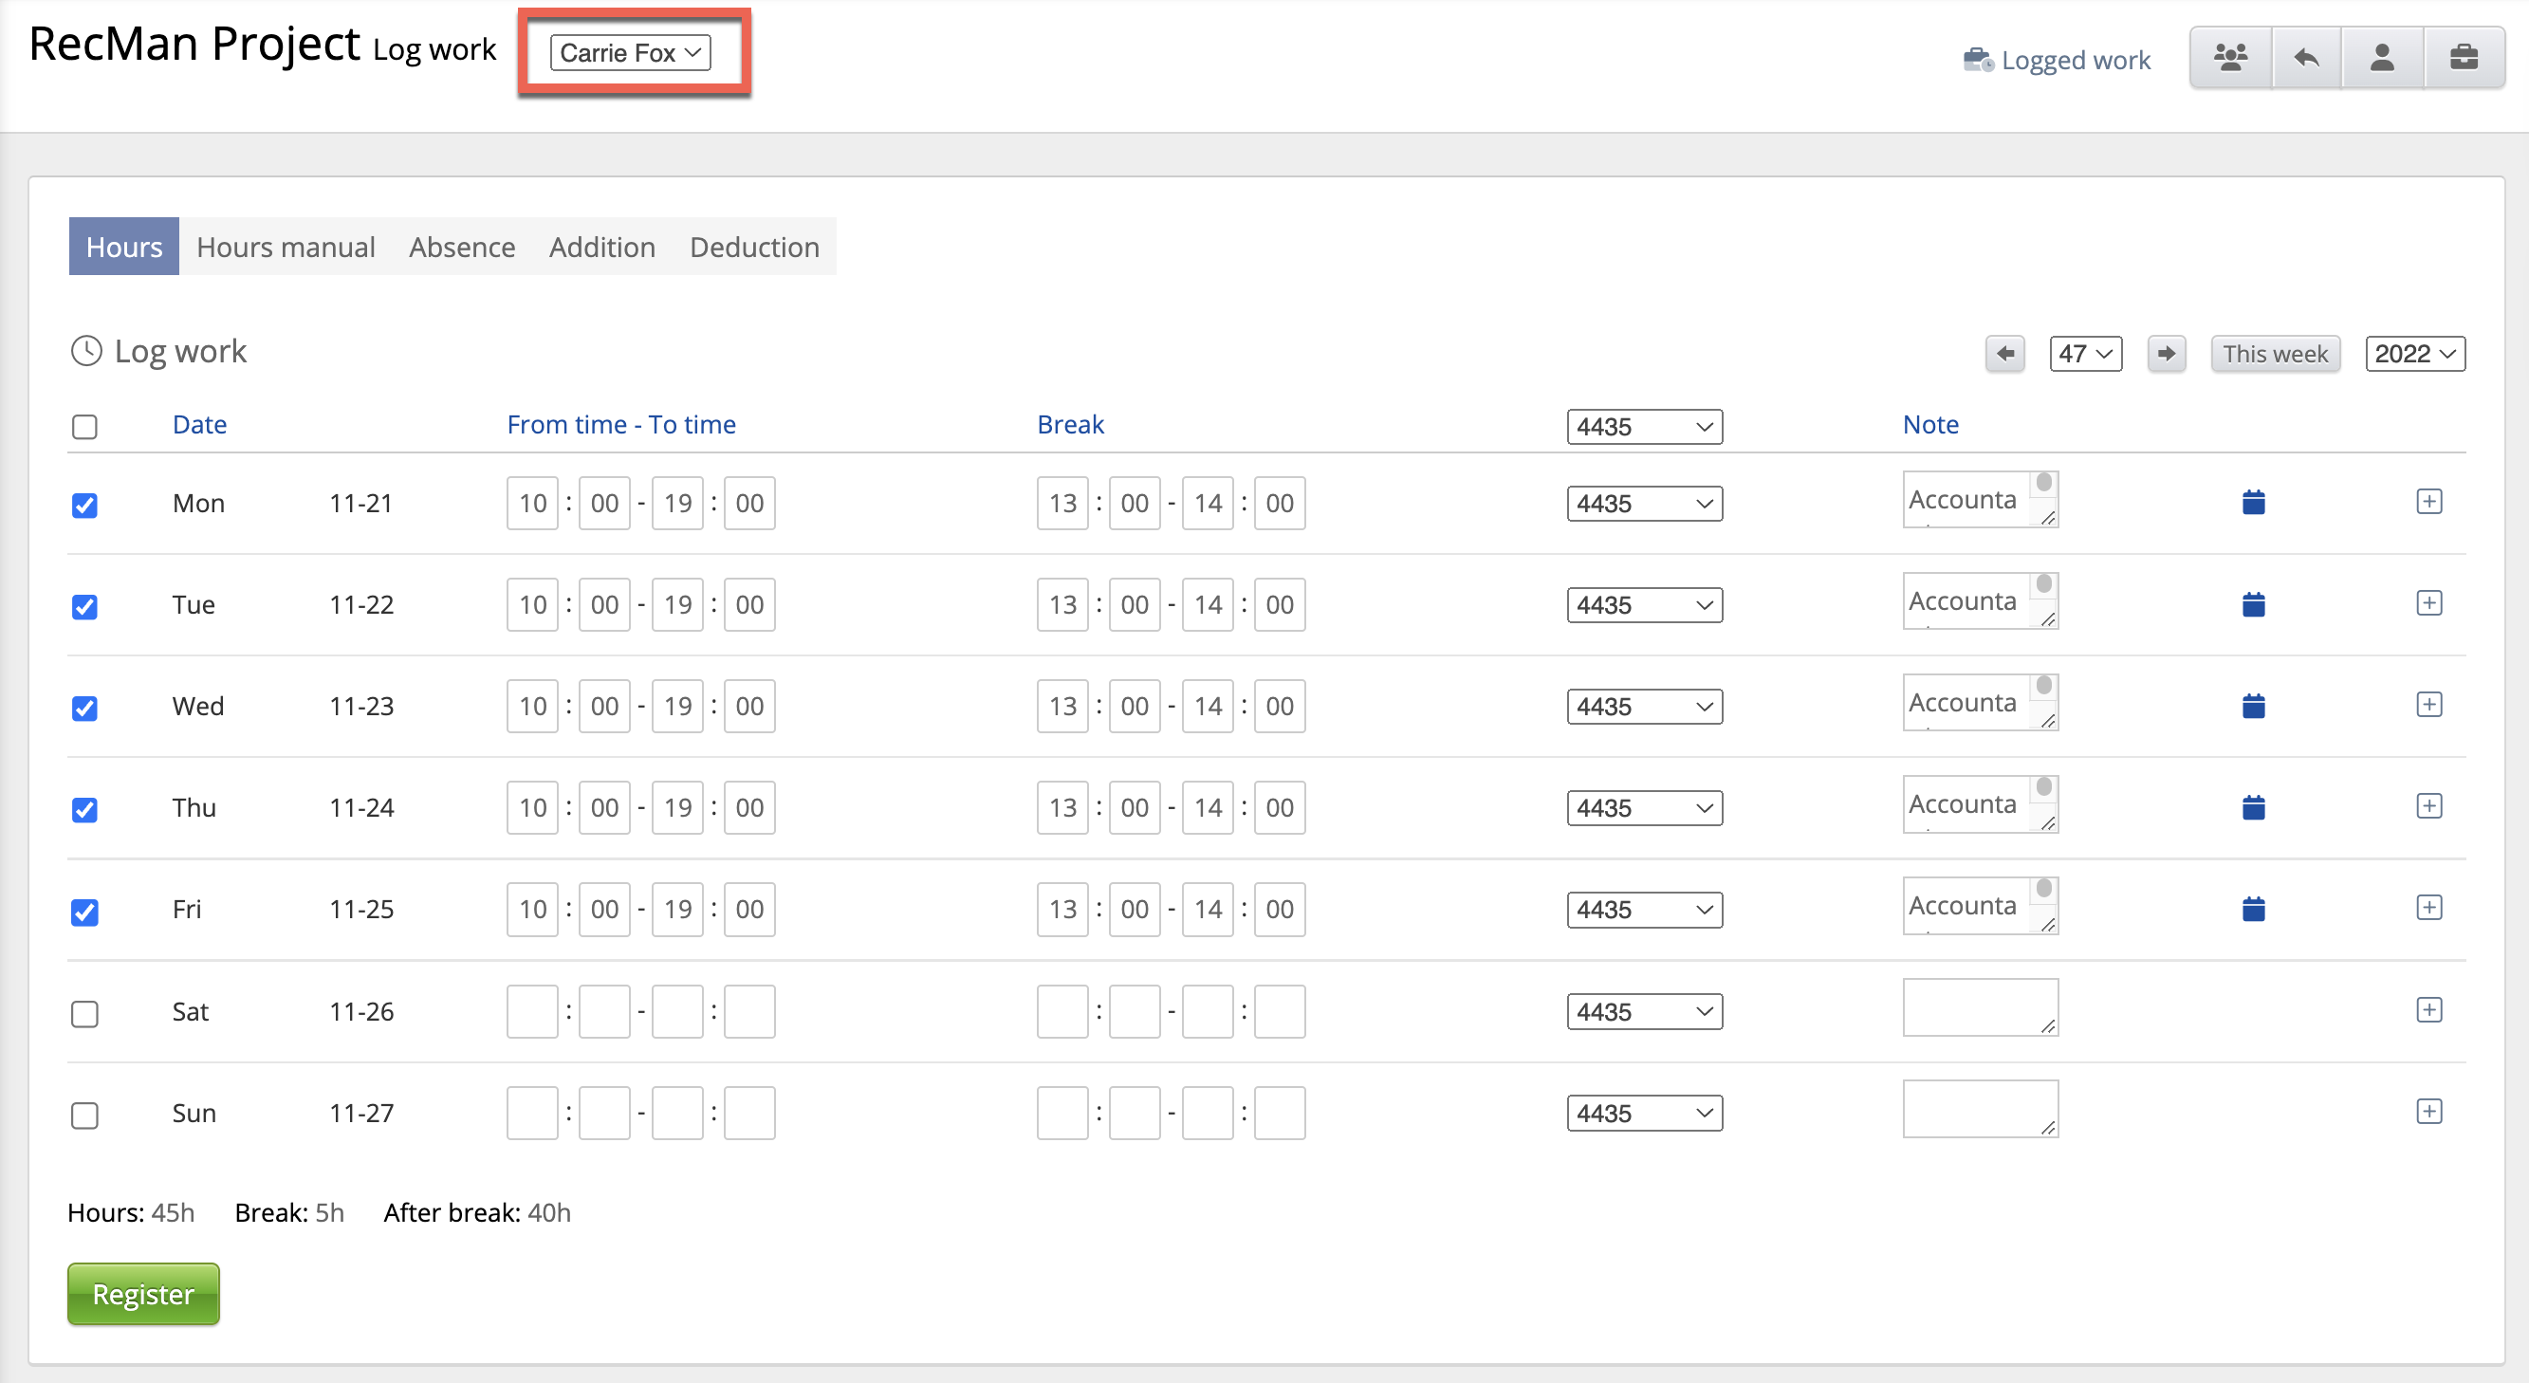Viewport: 2529px width, 1383px height.
Task: Open the calendar icon on Monday row
Action: (2253, 503)
